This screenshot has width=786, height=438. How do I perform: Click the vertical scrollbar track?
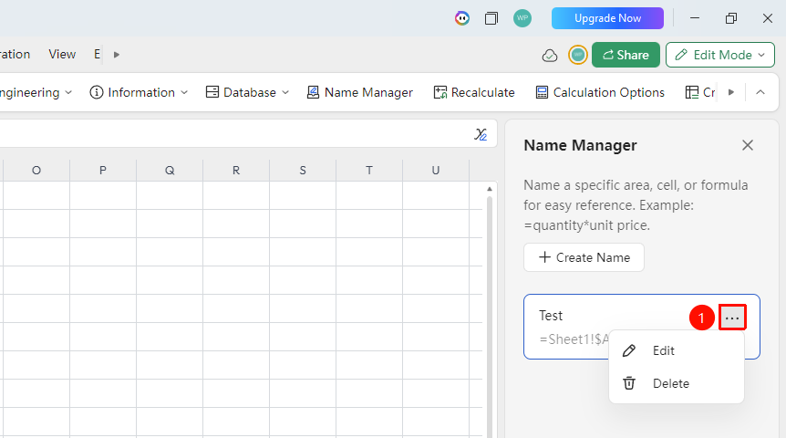pyautogui.click(x=490, y=317)
